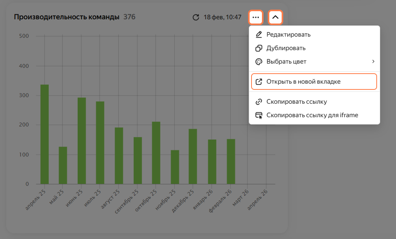Click the Производительность команды widget title
396x239 pixels.
[x=67, y=17]
